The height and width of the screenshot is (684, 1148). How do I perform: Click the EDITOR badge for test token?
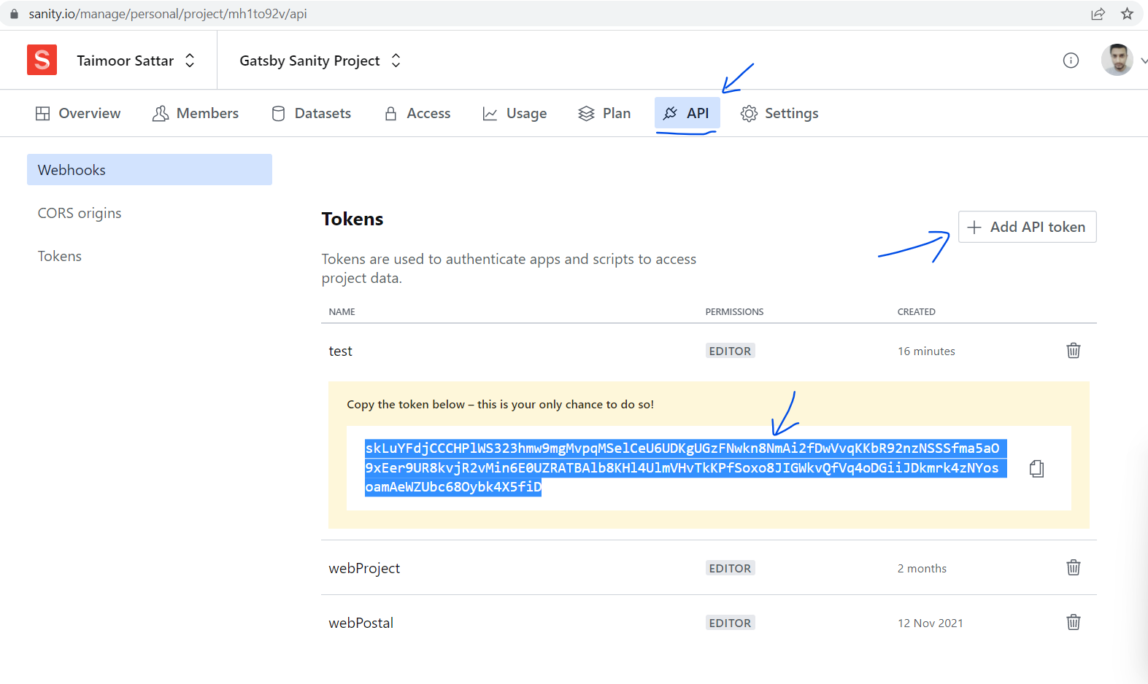[x=730, y=351]
